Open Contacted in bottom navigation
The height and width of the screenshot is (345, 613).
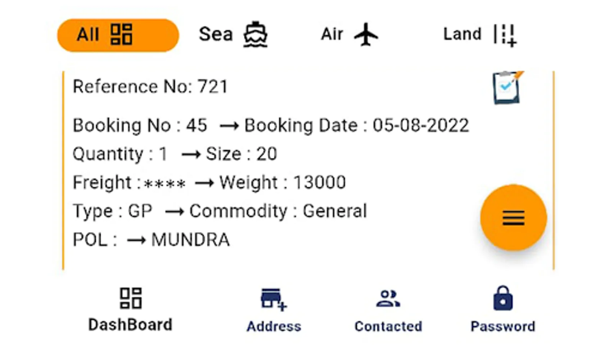click(388, 326)
